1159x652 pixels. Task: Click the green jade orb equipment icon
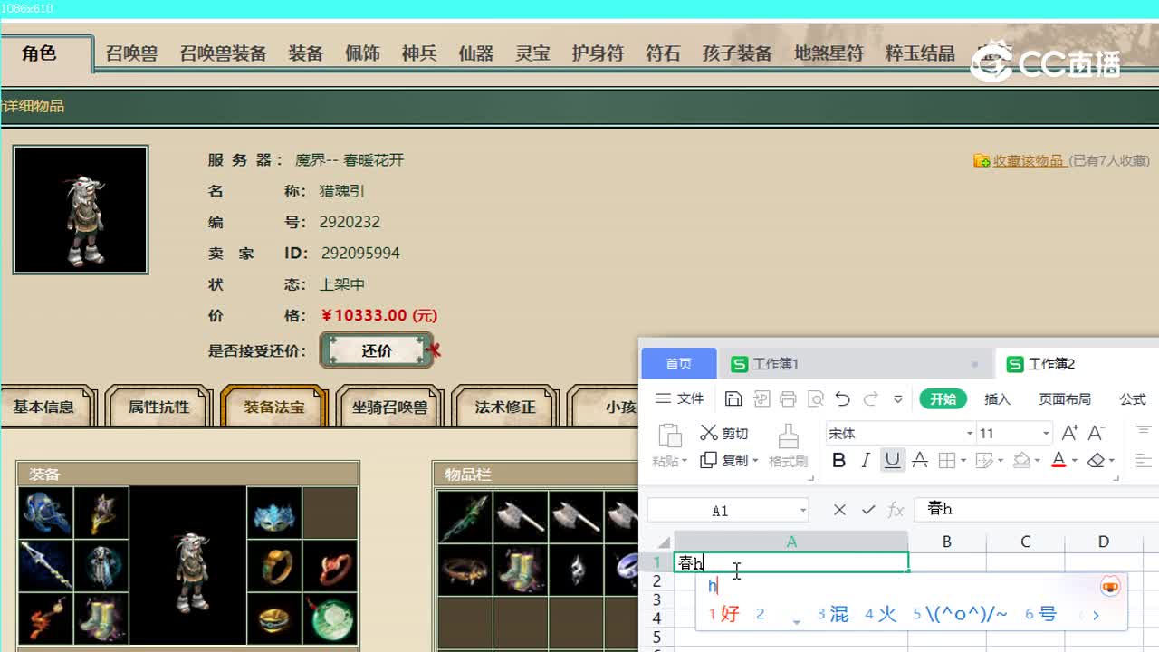(x=330, y=619)
